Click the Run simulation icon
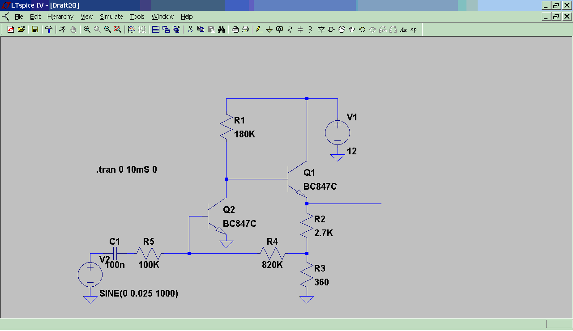The width and height of the screenshot is (573, 331). click(x=63, y=30)
